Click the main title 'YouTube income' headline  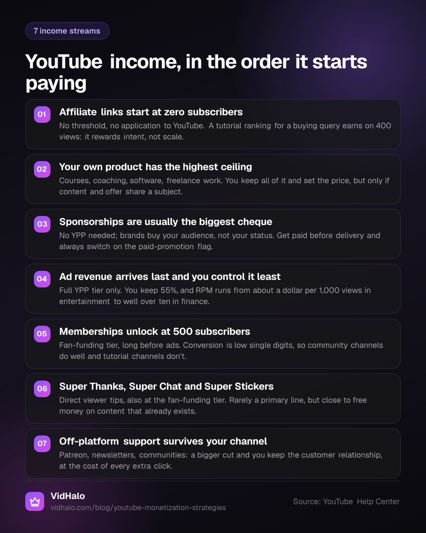click(196, 72)
